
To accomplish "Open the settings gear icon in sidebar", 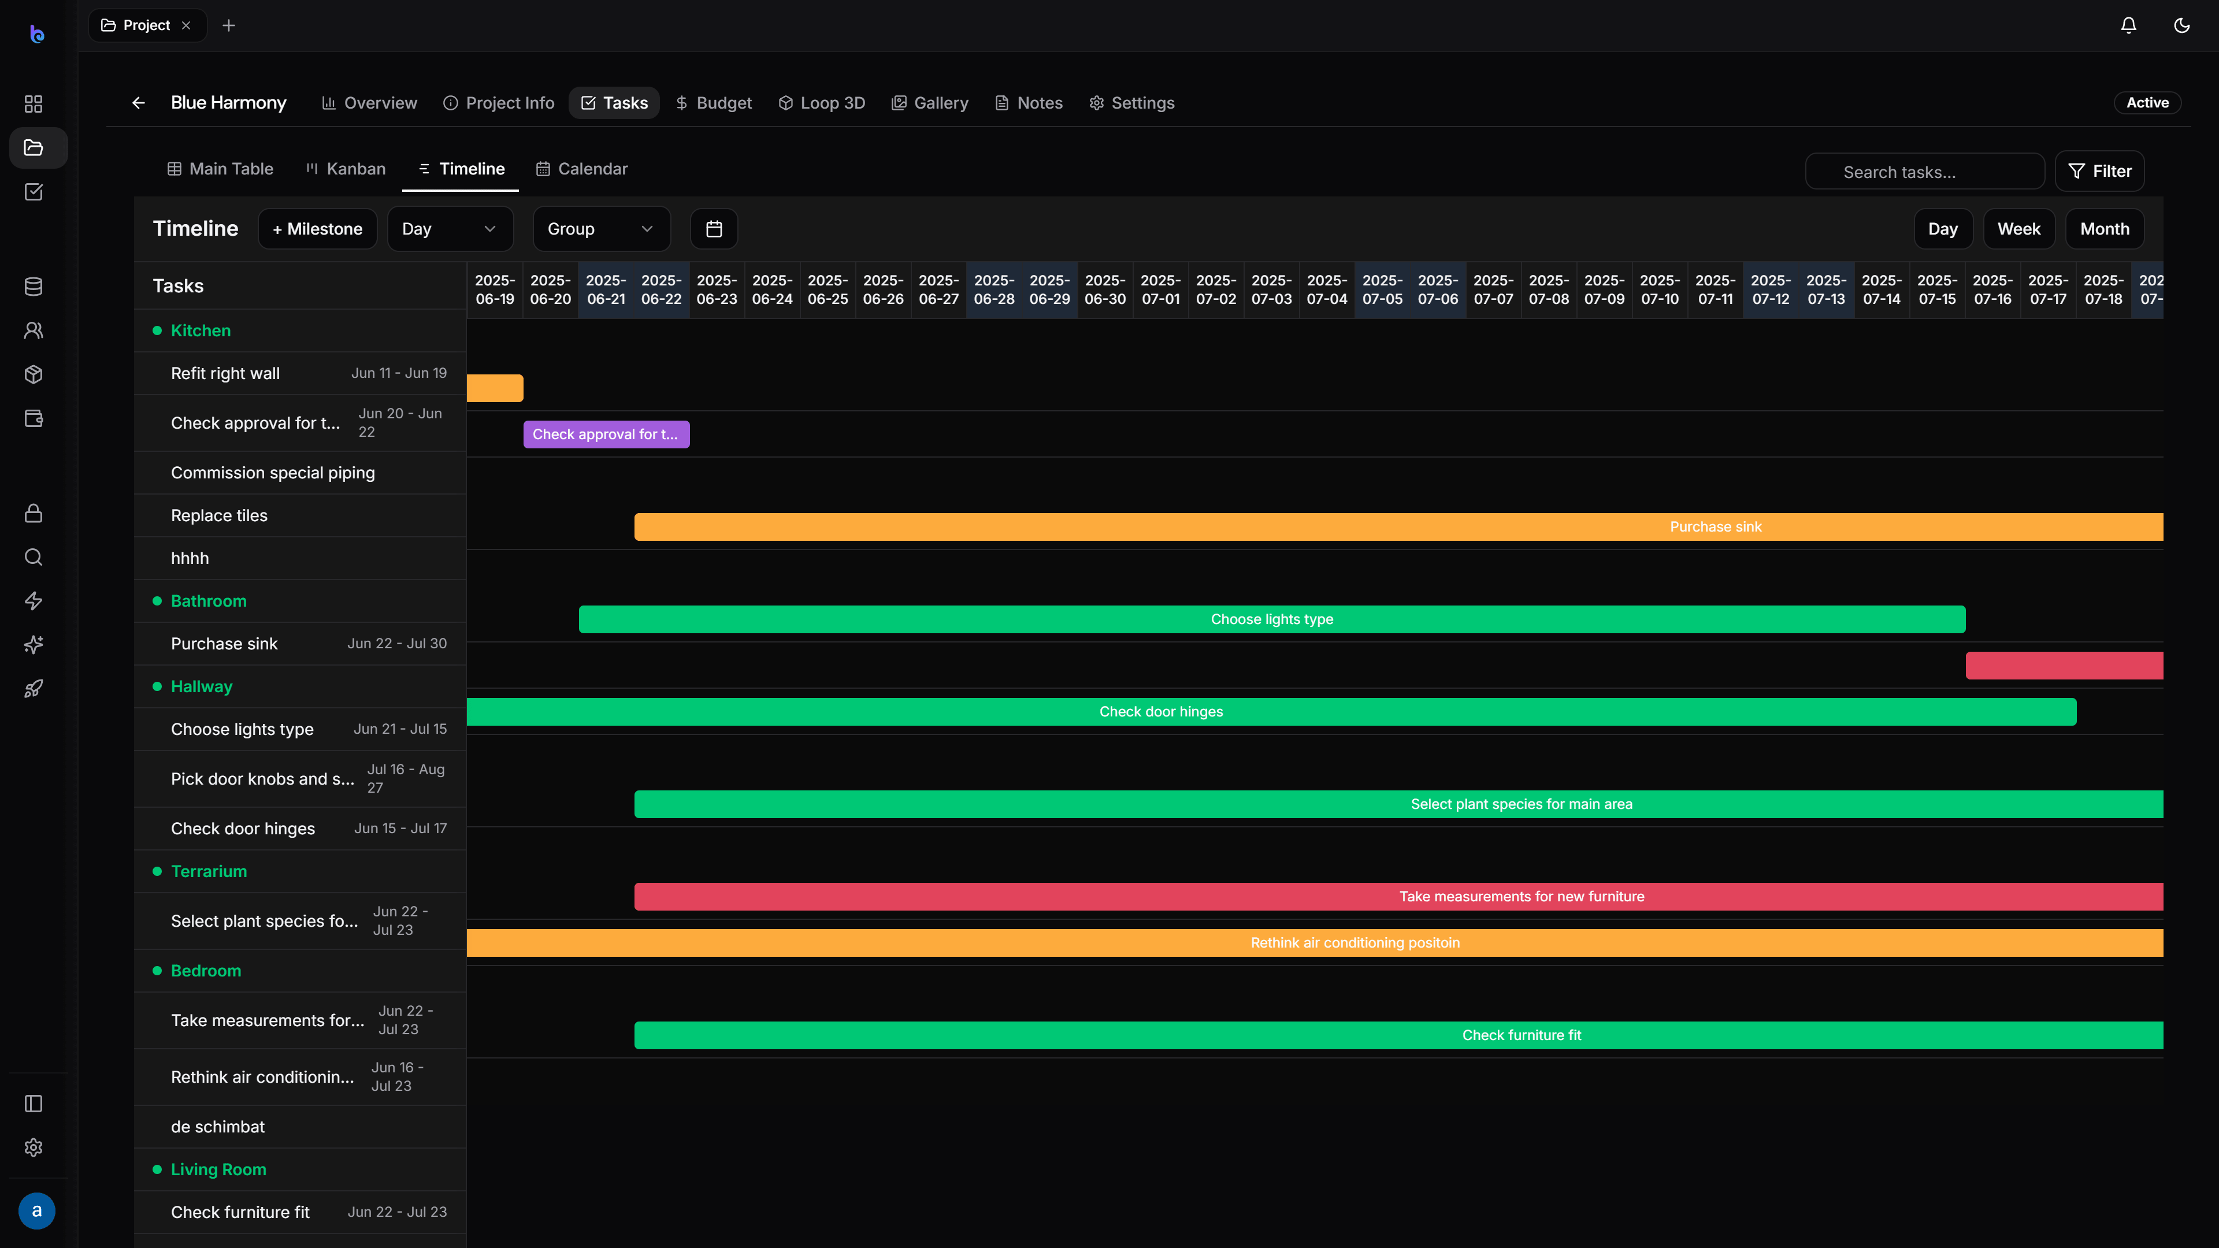I will click(x=34, y=1148).
